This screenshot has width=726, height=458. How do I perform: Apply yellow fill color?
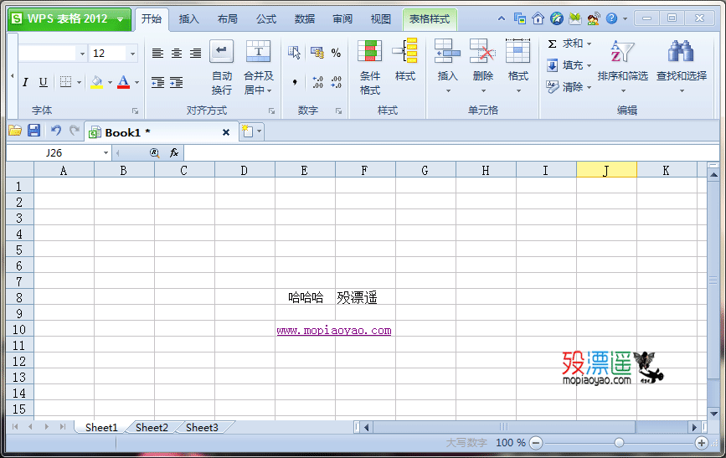(97, 82)
